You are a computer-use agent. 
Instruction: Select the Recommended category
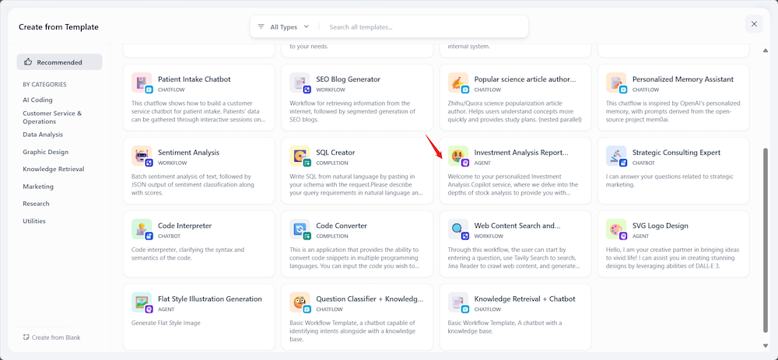[x=60, y=62]
